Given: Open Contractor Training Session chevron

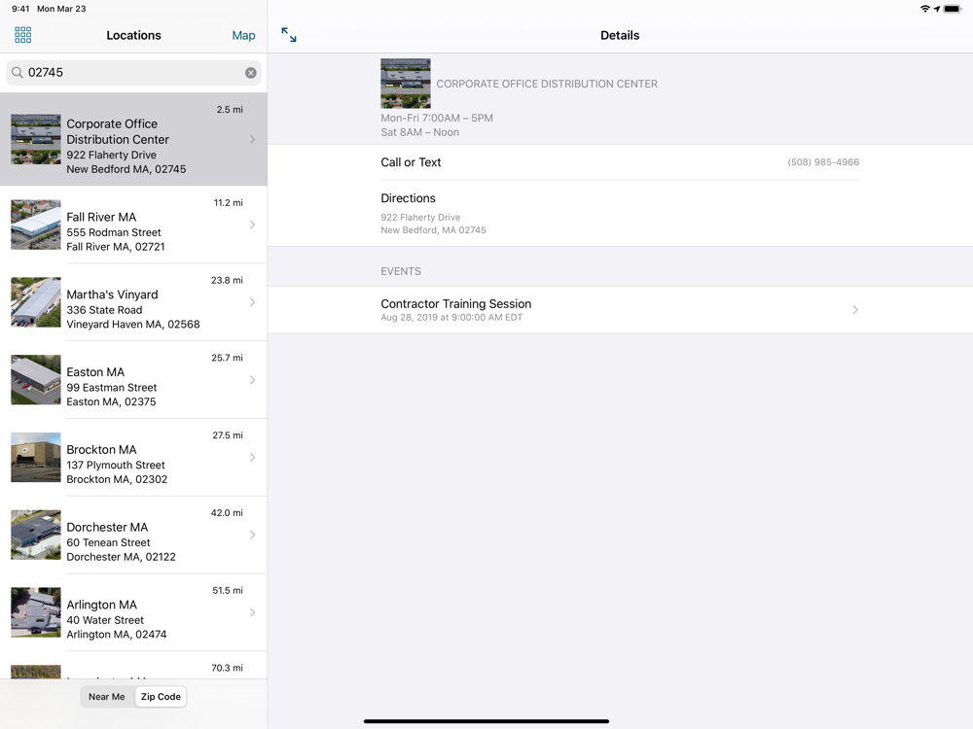Looking at the screenshot, I should click(855, 309).
